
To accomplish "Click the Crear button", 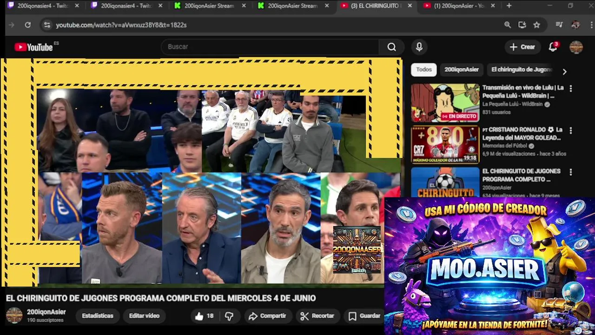I will pyautogui.click(x=522, y=47).
